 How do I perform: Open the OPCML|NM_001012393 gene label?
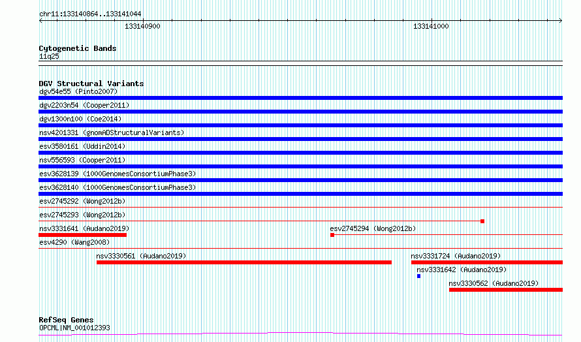[74, 328]
